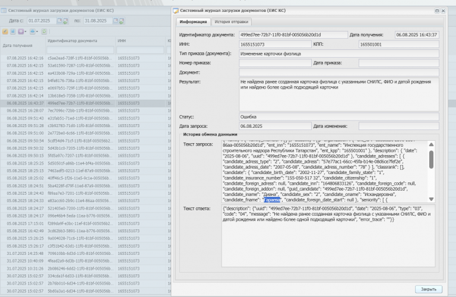Screen dimensions: 456x297
Task: Sort by 'Дата получения' column header
Action: [17, 46]
